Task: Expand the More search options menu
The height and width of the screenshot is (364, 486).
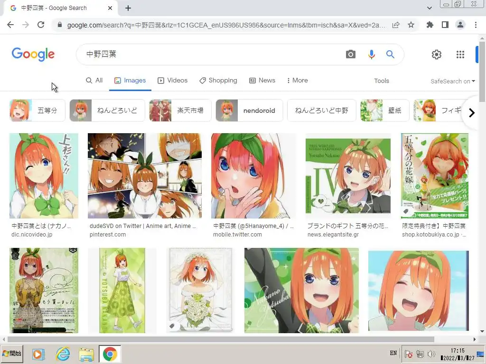Action: pyautogui.click(x=297, y=81)
